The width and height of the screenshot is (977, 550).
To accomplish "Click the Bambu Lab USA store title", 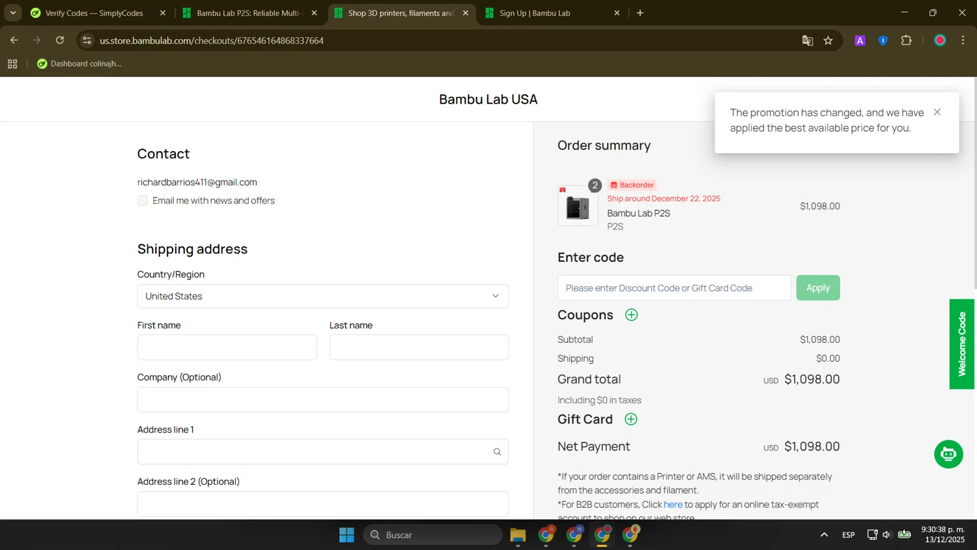I will (x=488, y=99).
